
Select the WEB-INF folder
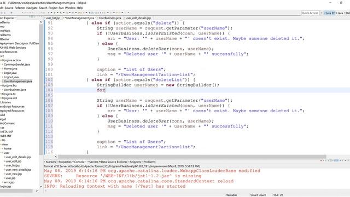click(6, 136)
